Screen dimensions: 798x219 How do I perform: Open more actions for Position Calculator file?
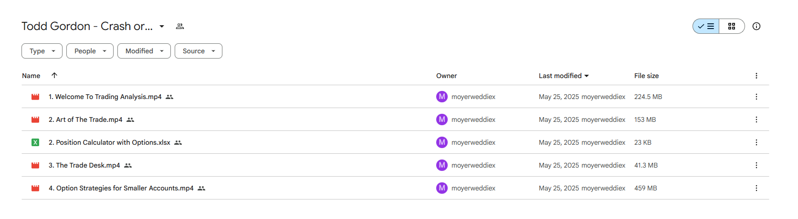756,142
